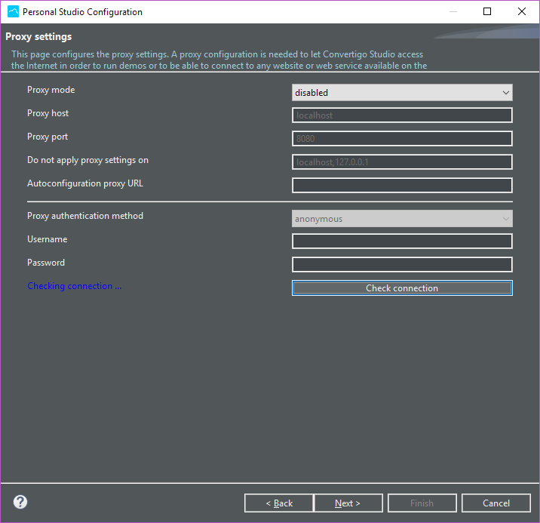Focus the Proxy port field
Image resolution: width=540 pixels, height=523 pixels.
[402, 139]
